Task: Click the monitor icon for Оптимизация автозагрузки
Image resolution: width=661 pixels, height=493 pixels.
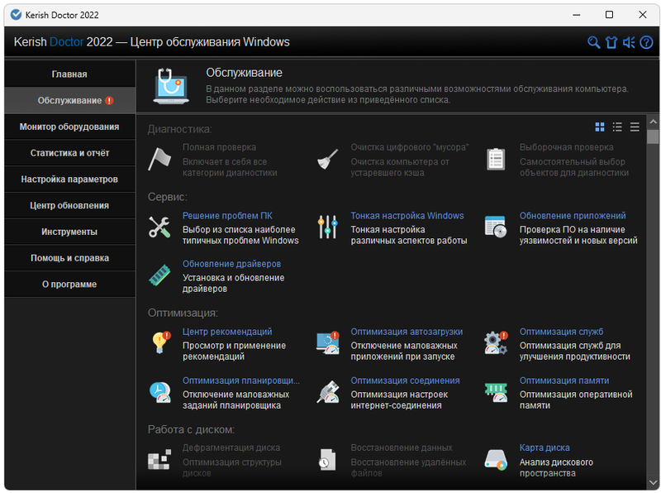Action: 328,342
